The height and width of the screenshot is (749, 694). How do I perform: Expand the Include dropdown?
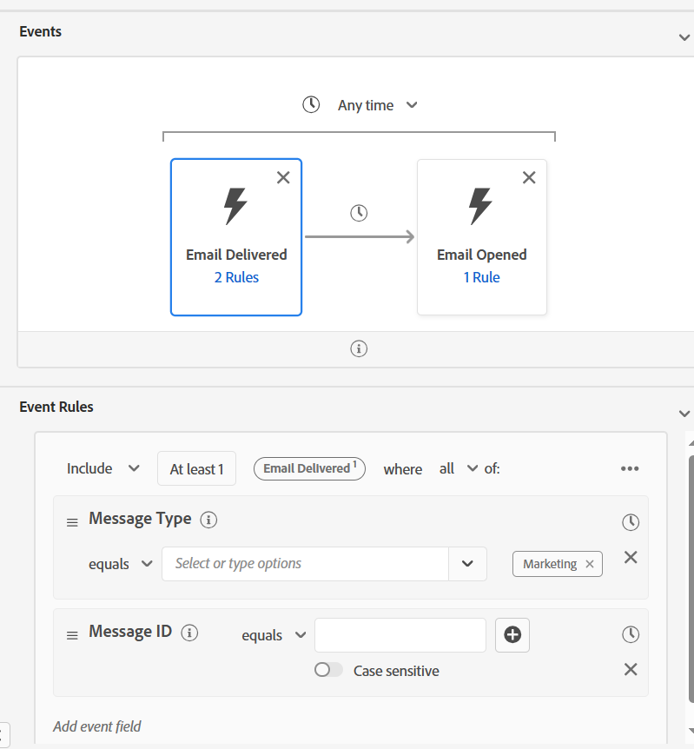coord(102,468)
